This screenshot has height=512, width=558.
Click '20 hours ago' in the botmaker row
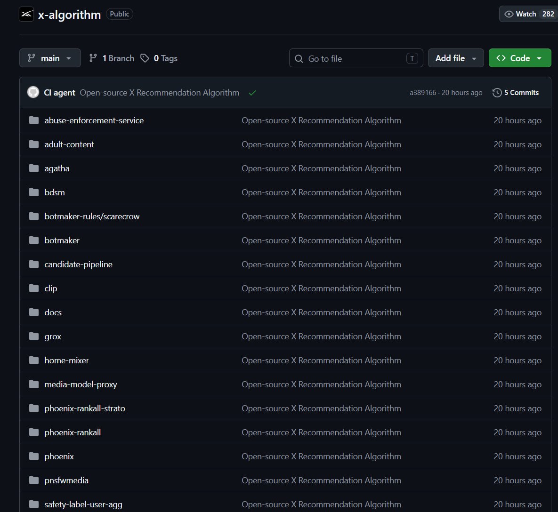coord(518,240)
